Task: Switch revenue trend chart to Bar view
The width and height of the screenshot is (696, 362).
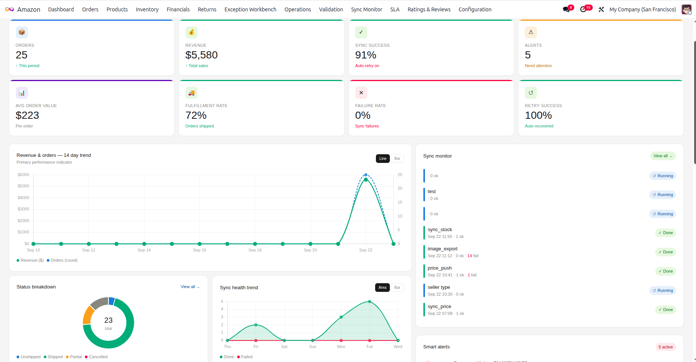Action: (397, 159)
